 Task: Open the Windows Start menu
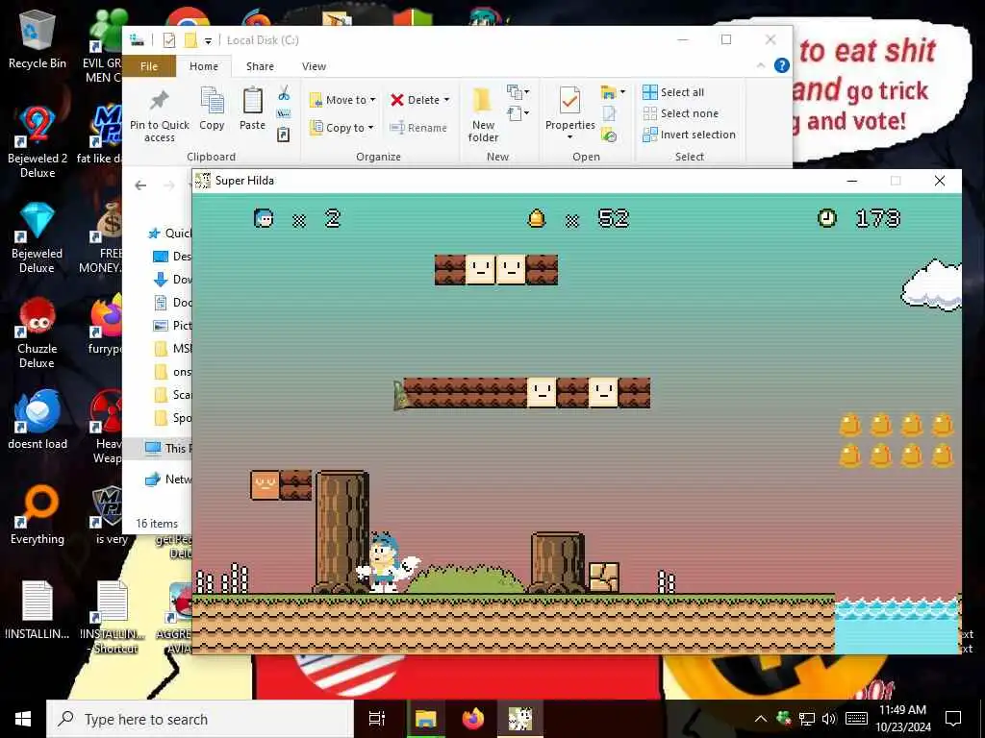23,719
